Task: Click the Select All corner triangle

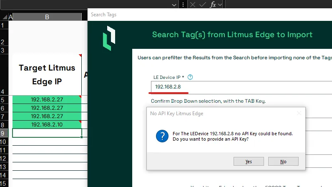Action: coord(5,17)
